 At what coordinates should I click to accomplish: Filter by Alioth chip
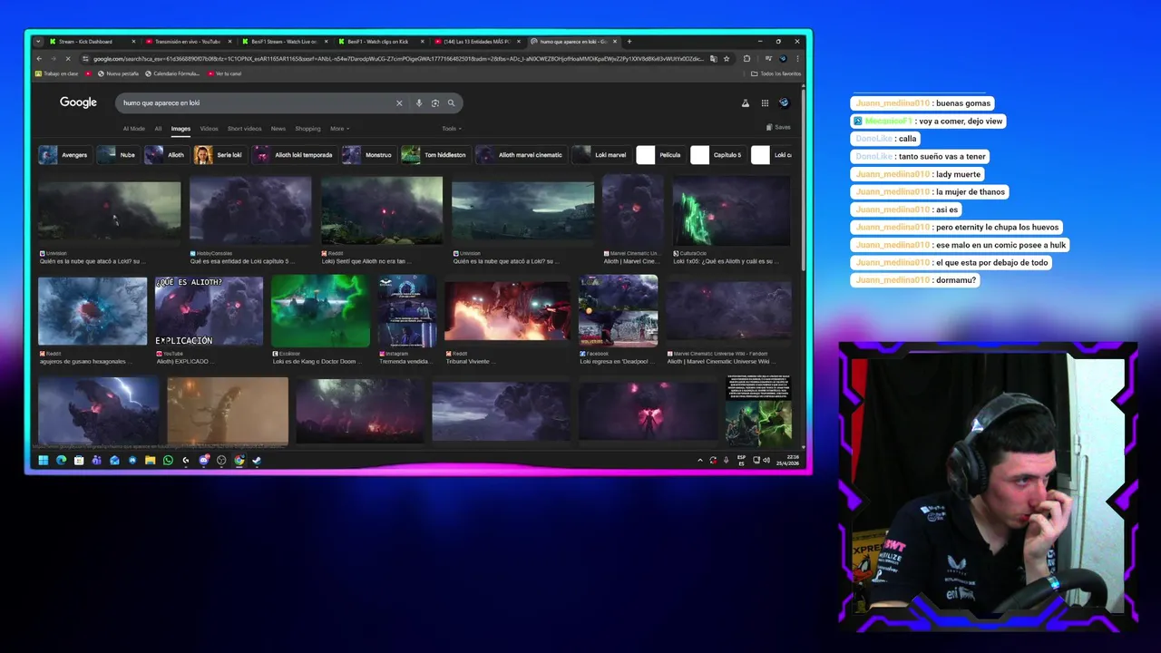coord(165,155)
